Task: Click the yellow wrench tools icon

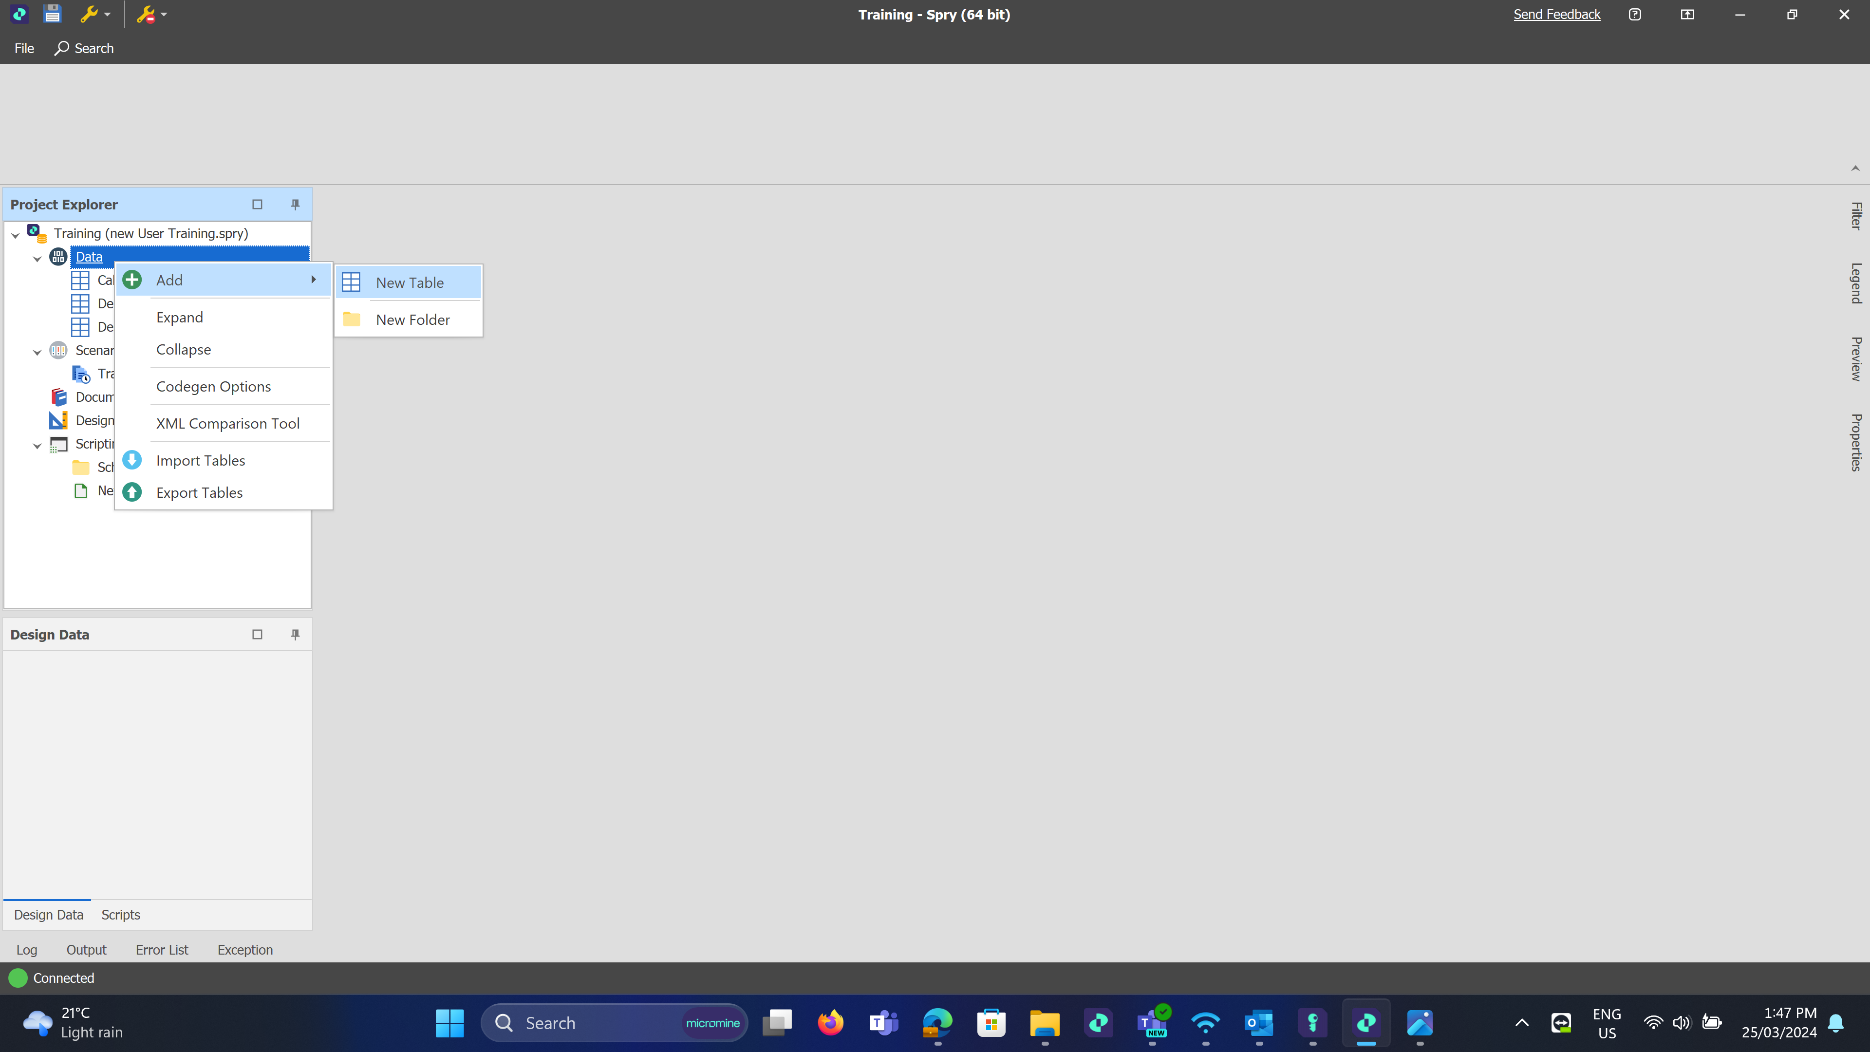Action: [89, 14]
